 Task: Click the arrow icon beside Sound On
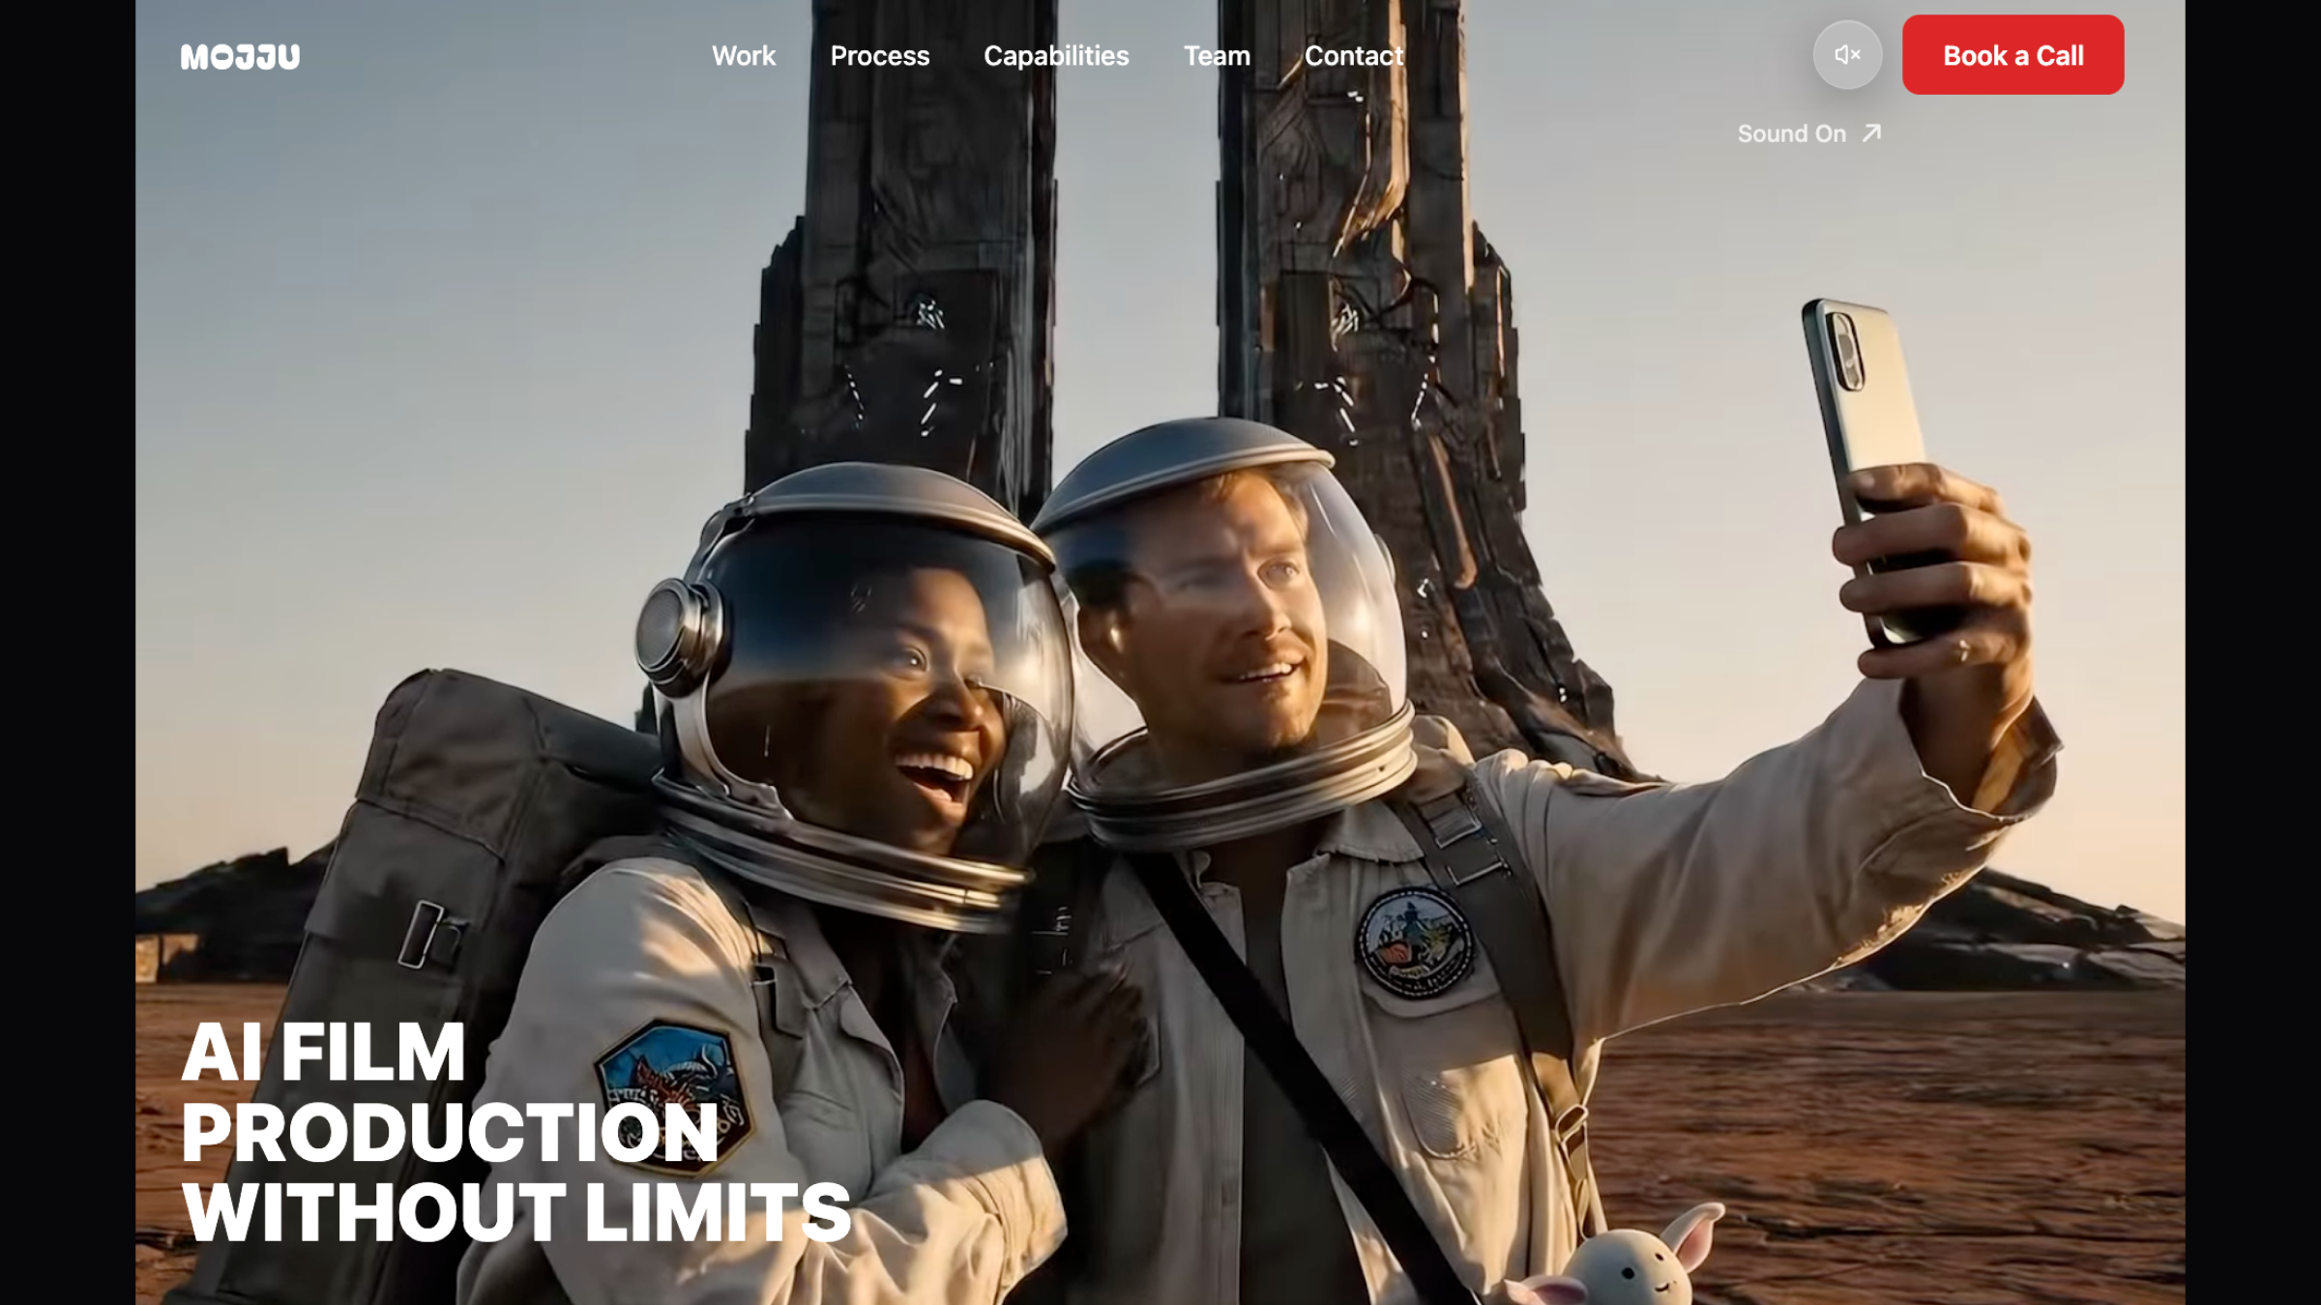point(1871,132)
